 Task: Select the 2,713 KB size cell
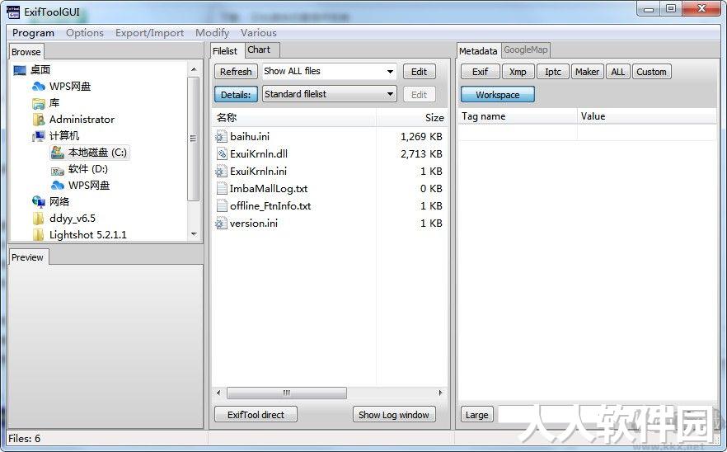(x=421, y=154)
